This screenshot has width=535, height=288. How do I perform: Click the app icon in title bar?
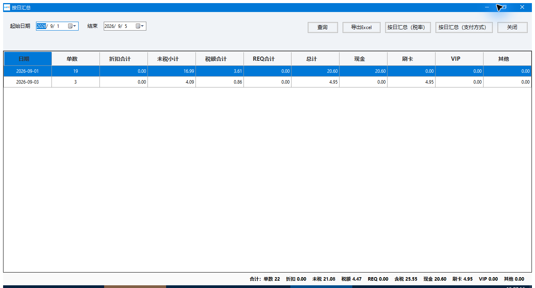(x=7, y=7)
